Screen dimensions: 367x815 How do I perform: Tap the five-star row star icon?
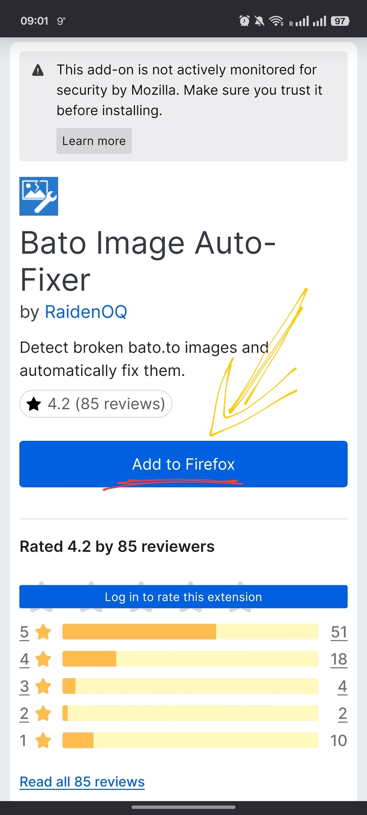pyautogui.click(x=43, y=632)
